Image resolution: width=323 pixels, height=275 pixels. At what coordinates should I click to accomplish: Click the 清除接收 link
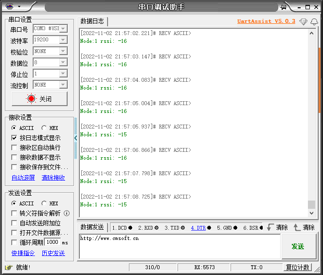click(x=54, y=178)
